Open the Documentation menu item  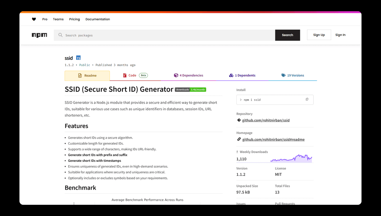click(x=98, y=19)
